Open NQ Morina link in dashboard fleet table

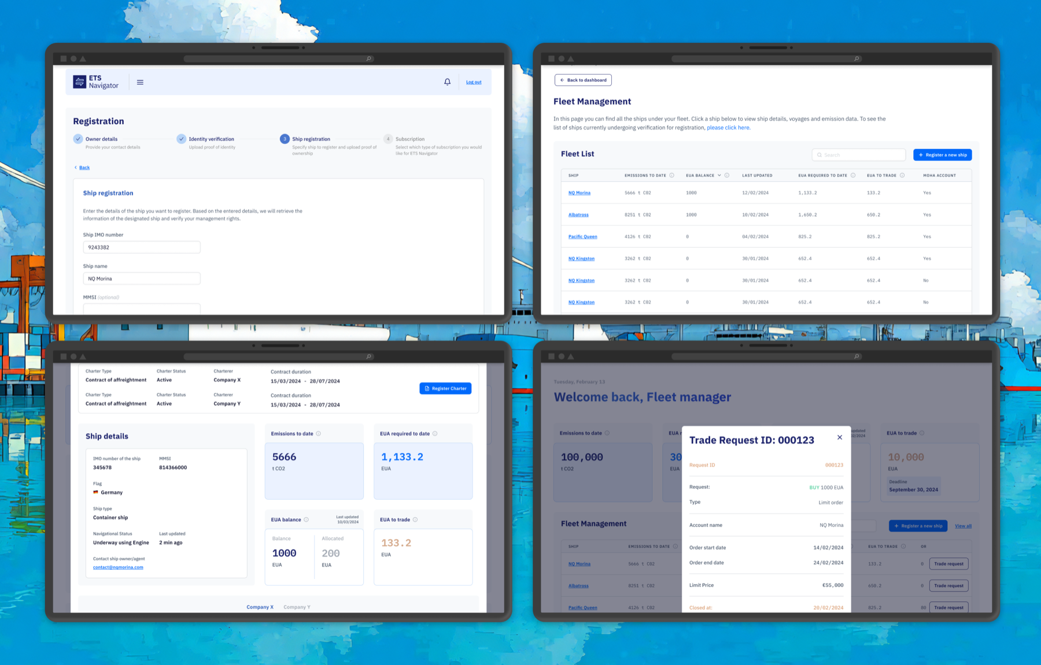[x=579, y=564]
